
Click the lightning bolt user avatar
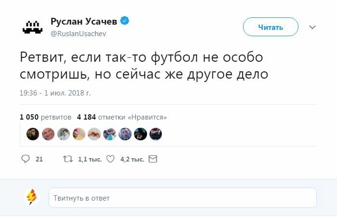tap(31, 197)
